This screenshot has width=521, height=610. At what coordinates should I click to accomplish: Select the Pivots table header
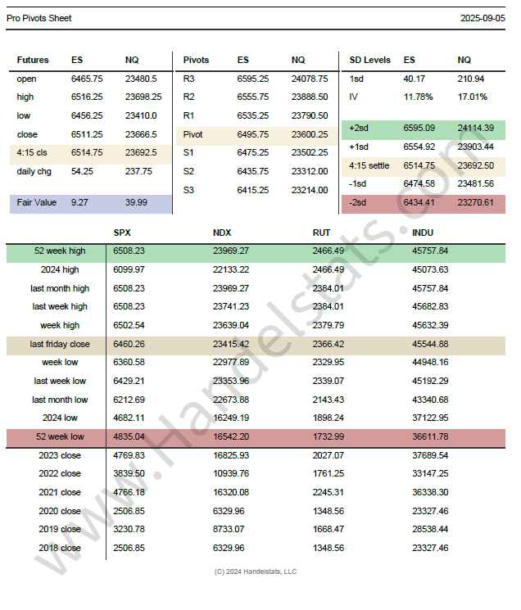point(197,60)
